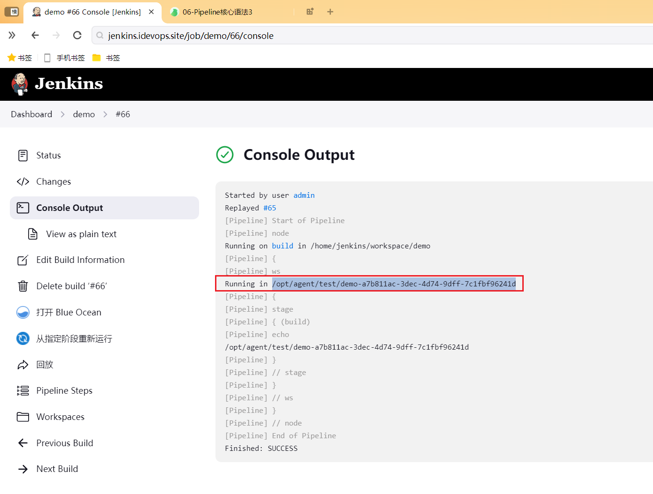
Task: Click the Delete build trash can icon
Action: tap(23, 286)
